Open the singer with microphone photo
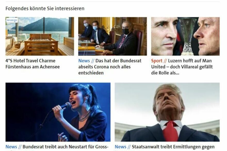Screen dimensions: 227x151 (x=58, y=112)
